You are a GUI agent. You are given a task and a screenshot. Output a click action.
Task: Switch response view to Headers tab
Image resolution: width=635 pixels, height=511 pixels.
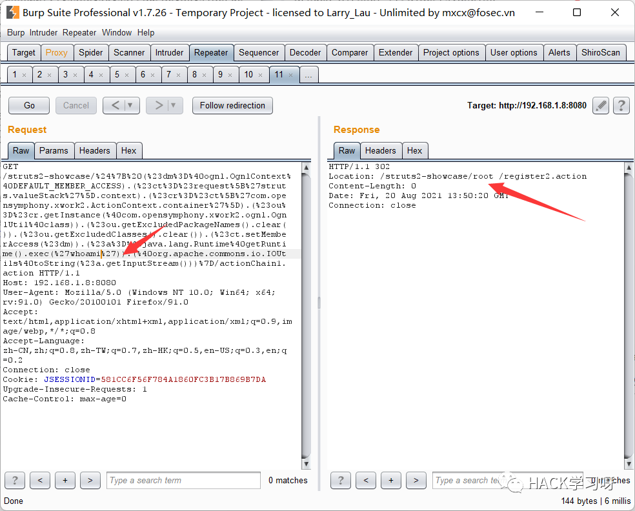[x=381, y=150]
